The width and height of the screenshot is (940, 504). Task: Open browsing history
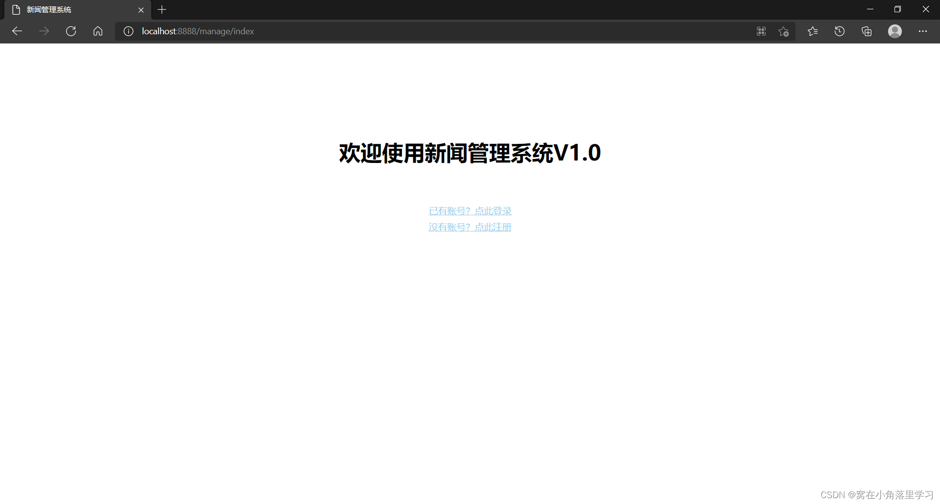click(x=840, y=31)
